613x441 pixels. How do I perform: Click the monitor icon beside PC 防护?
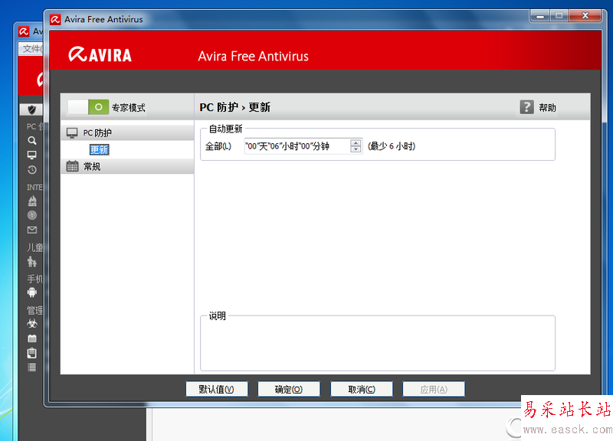pos(72,132)
